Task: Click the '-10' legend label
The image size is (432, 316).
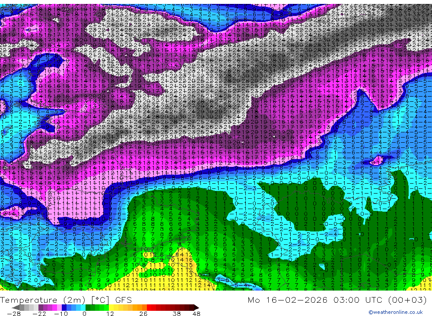Action: pos(61,314)
